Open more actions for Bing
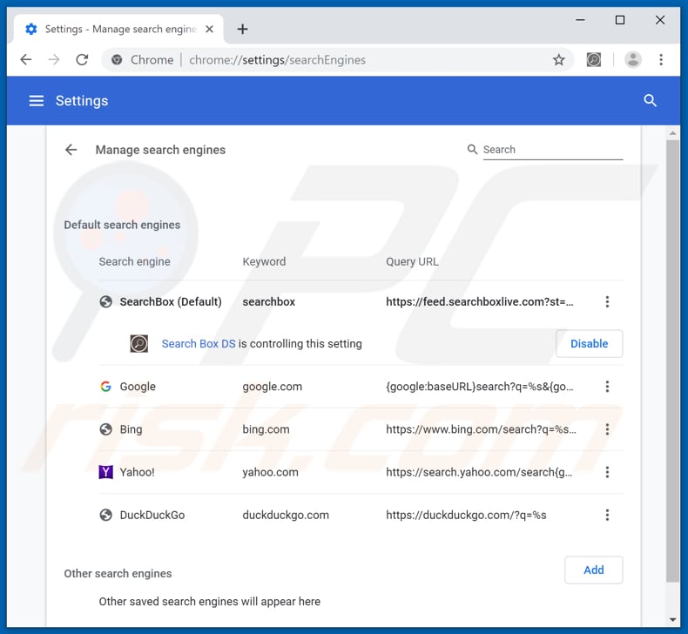 pos(607,429)
